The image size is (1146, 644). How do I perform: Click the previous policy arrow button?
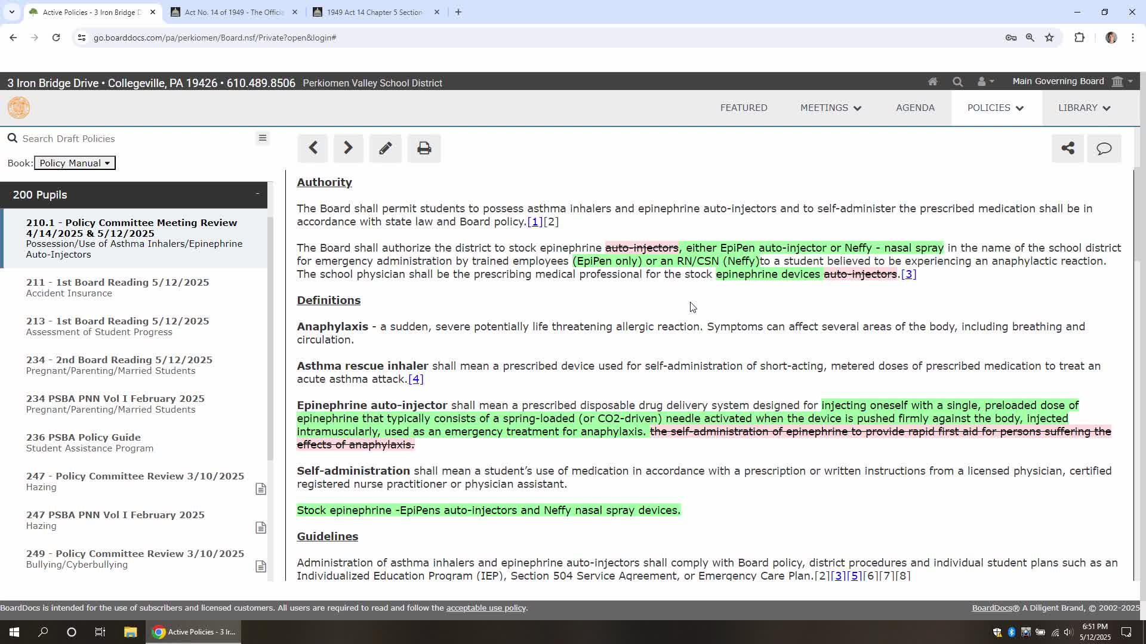pyautogui.click(x=313, y=148)
